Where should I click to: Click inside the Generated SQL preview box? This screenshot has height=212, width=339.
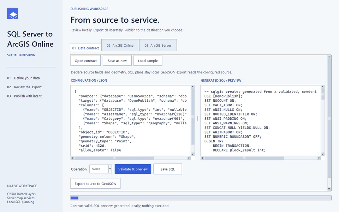[261, 120]
